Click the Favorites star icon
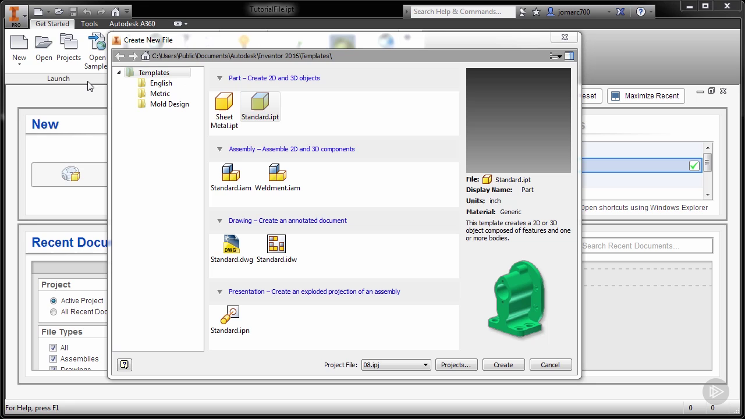745x419 pixels. point(536,12)
